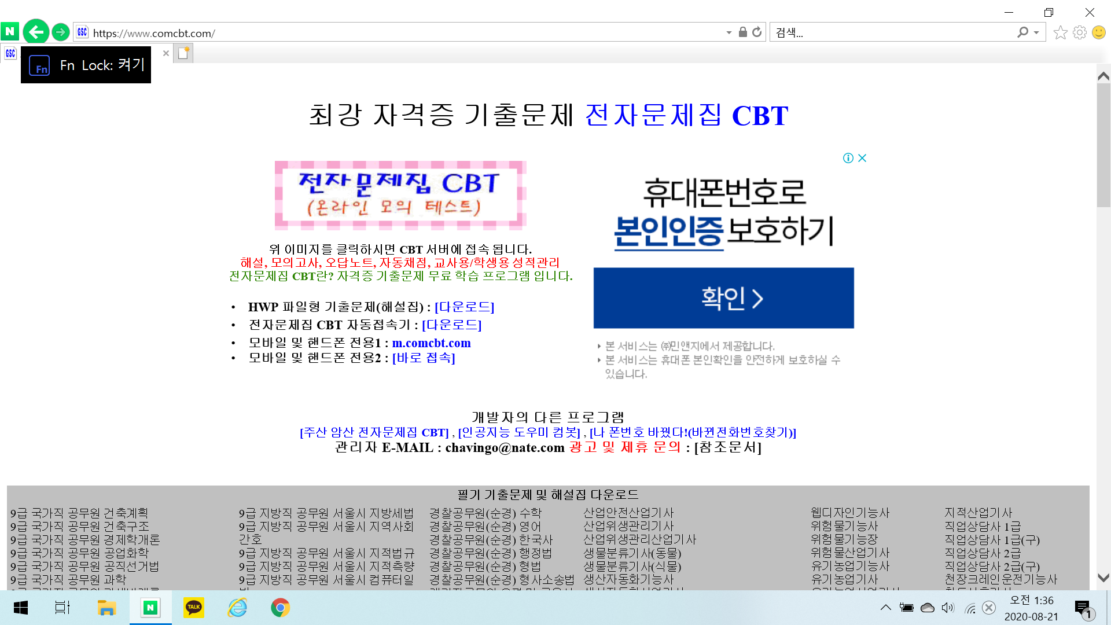Open the new tab button
Viewport: 1111px width, 625px height.
click(x=183, y=53)
